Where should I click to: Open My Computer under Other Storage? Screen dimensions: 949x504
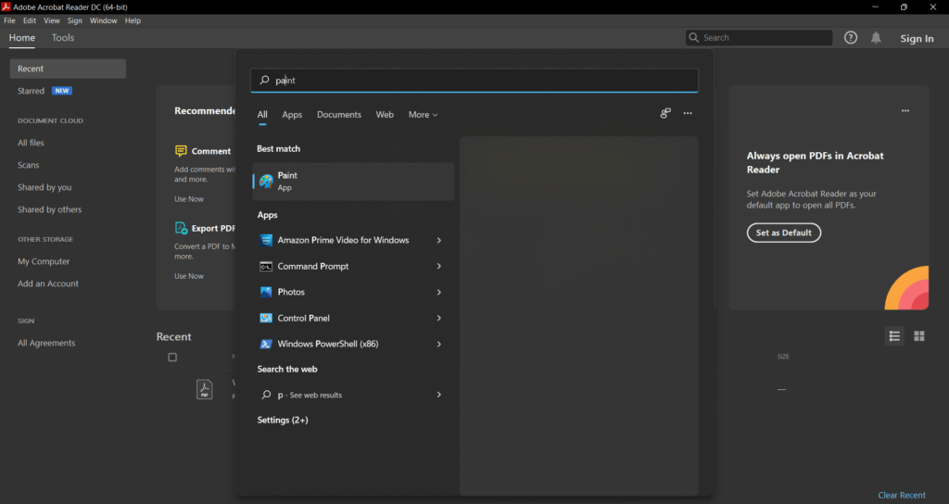pos(44,261)
